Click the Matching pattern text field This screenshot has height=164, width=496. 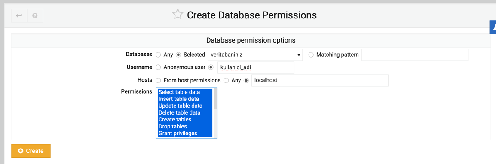tap(415, 55)
